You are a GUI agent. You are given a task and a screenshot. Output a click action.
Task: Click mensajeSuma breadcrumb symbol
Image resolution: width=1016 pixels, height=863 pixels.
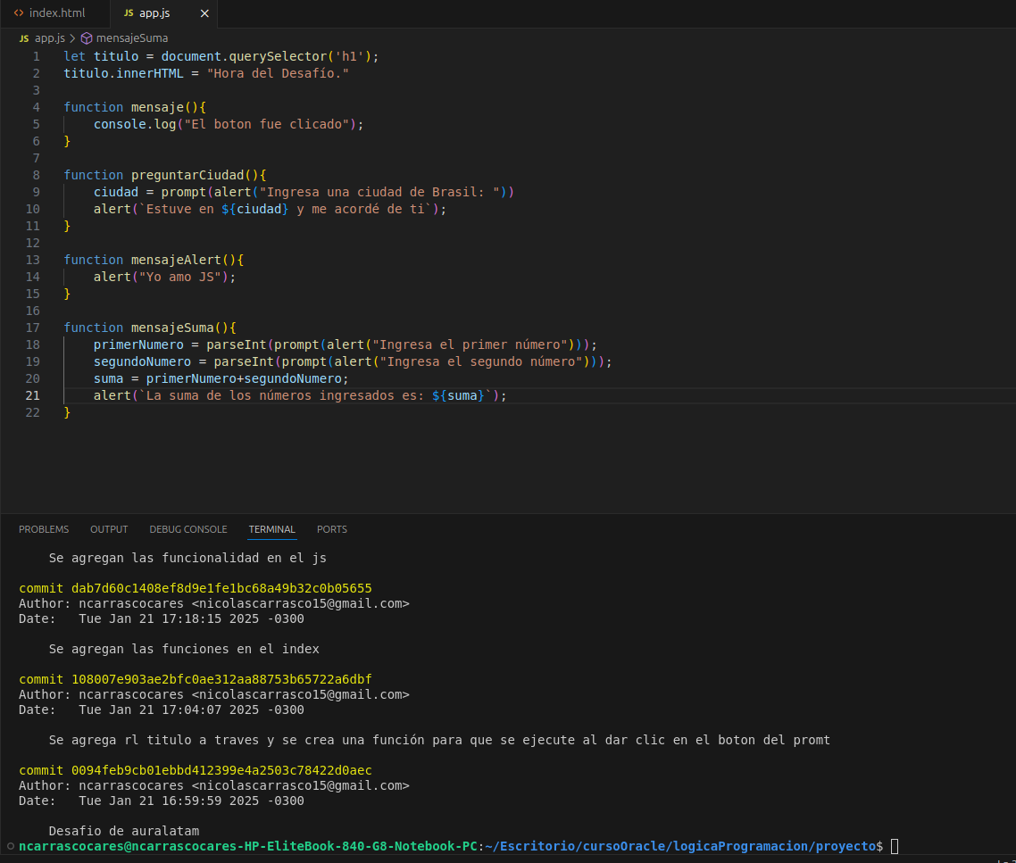[x=131, y=38]
